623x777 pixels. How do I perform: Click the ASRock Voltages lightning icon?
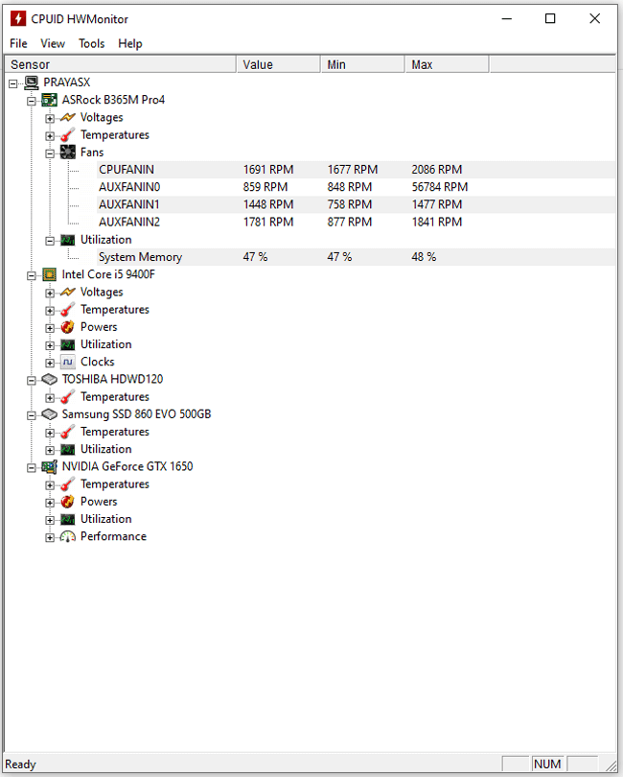point(68,117)
